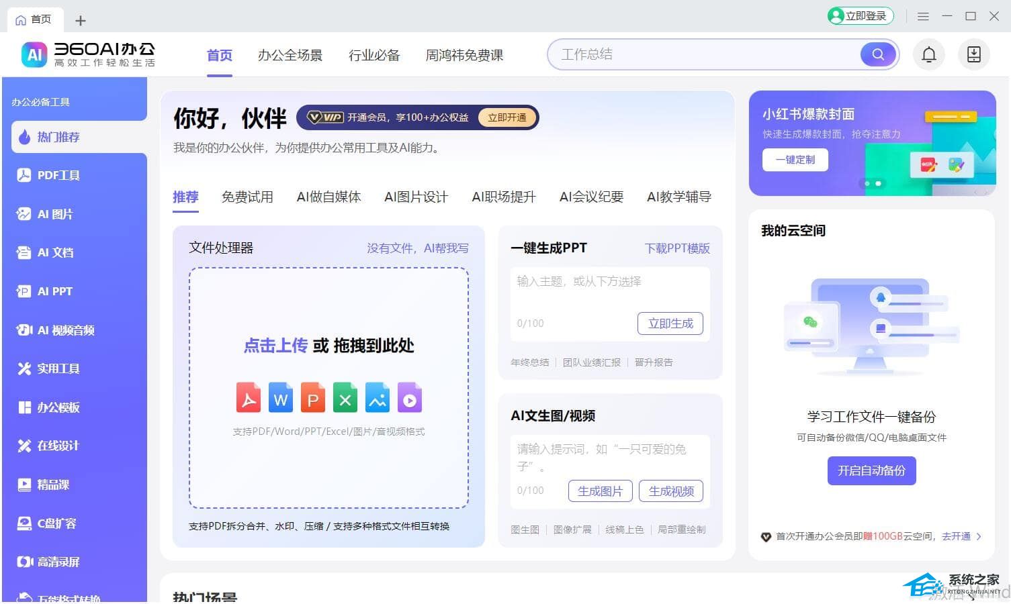Screen dimensions: 1011x604
Task: Switch to AI会议纪要 tab
Action: 591,197
